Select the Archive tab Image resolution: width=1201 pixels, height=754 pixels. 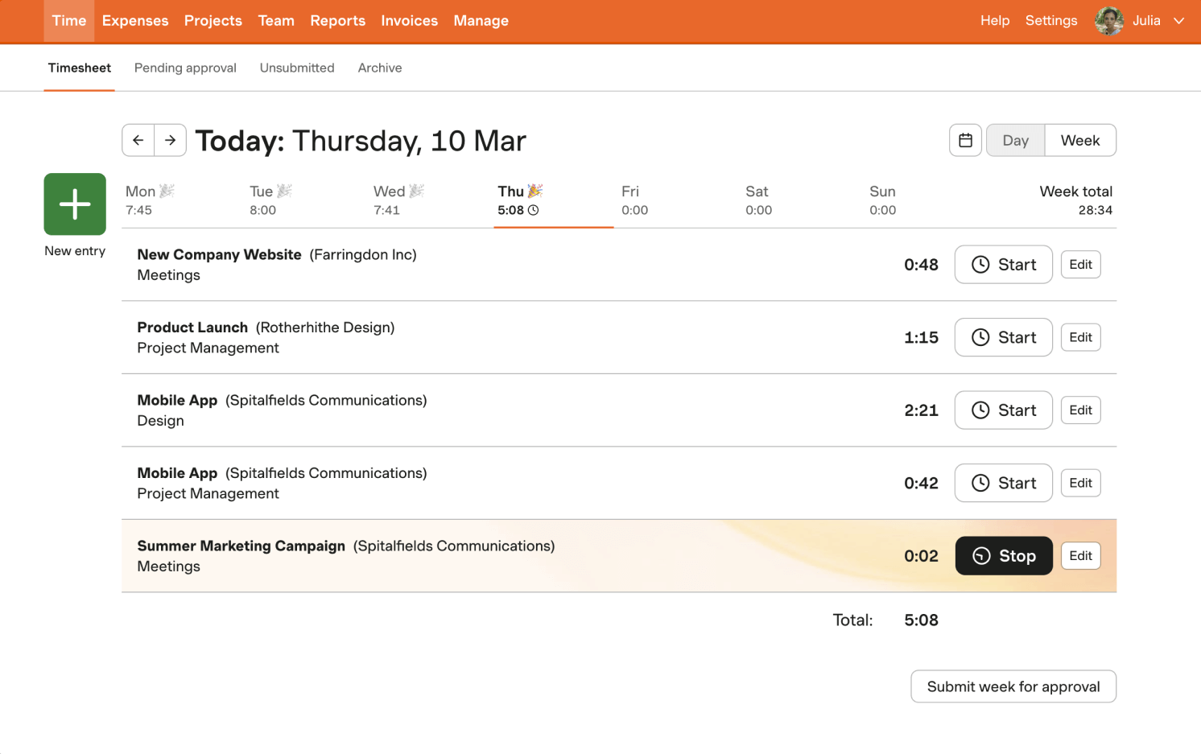(380, 68)
